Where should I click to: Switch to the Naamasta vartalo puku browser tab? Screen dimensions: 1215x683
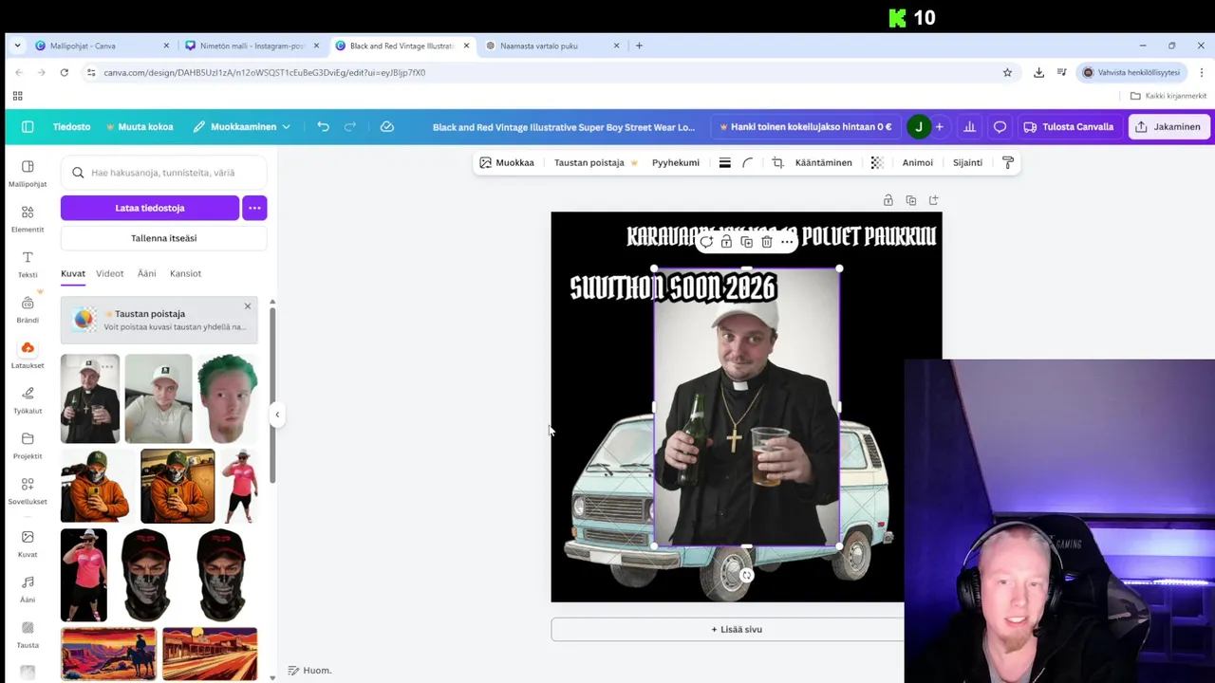(x=553, y=46)
